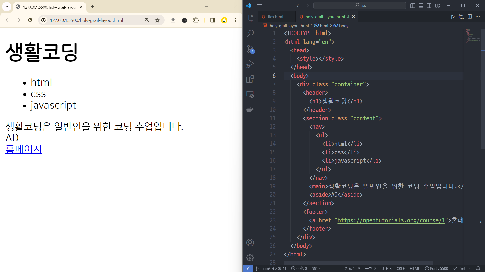Open VS Code's hamburger application menu

pos(259,6)
